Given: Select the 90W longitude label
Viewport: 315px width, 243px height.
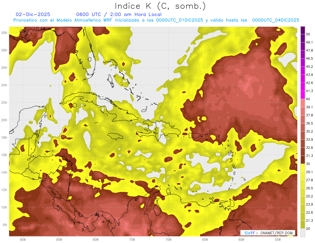Looking at the screenshot, I should point(23,240).
